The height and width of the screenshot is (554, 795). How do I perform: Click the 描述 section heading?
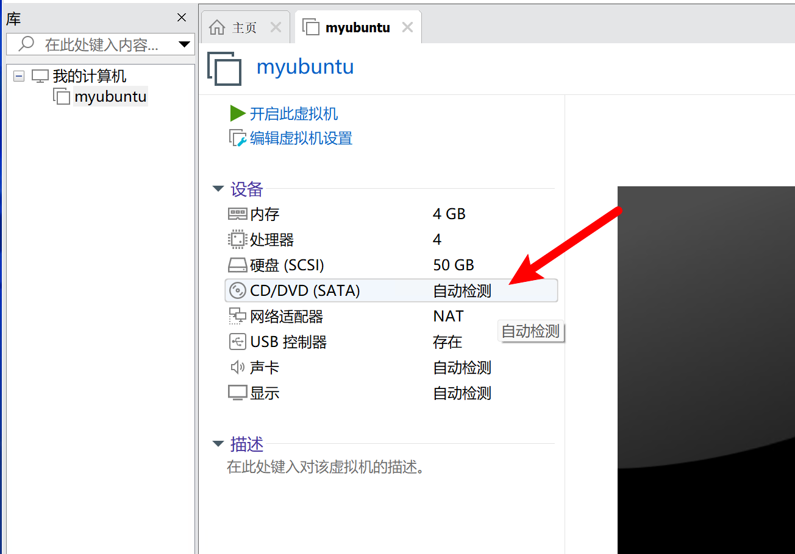247,444
